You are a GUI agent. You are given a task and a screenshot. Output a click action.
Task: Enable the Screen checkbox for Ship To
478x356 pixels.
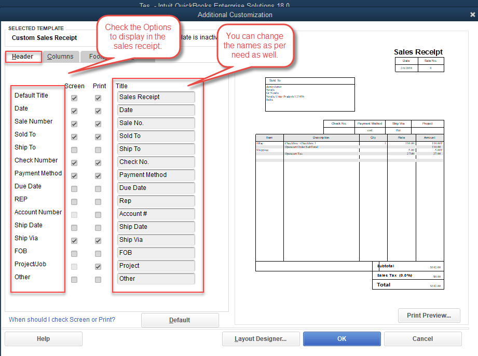coord(74,149)
